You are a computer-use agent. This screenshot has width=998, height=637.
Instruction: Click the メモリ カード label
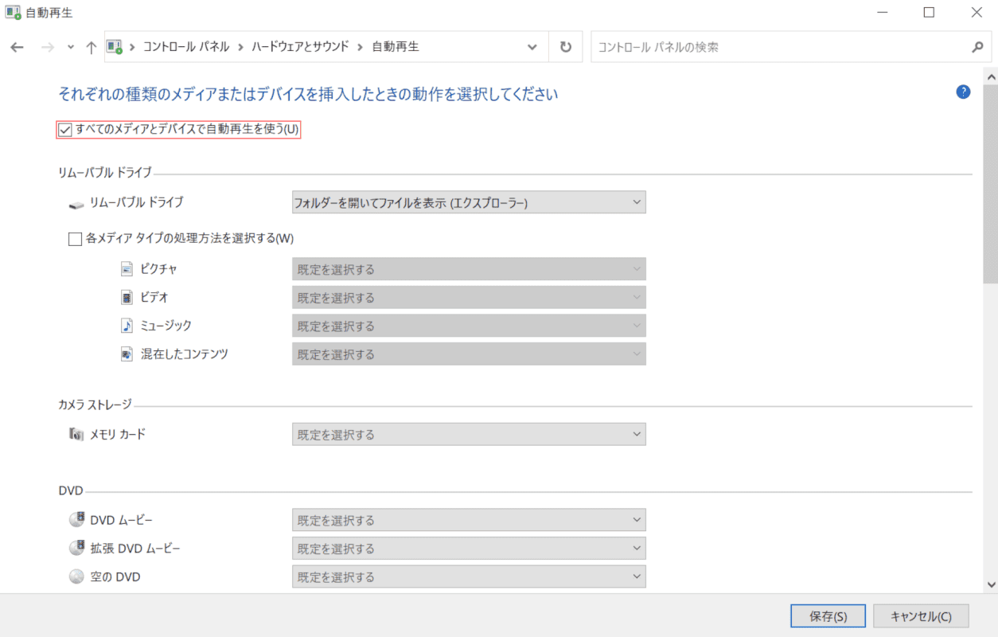pyautogui.click(x=118, y=435)
